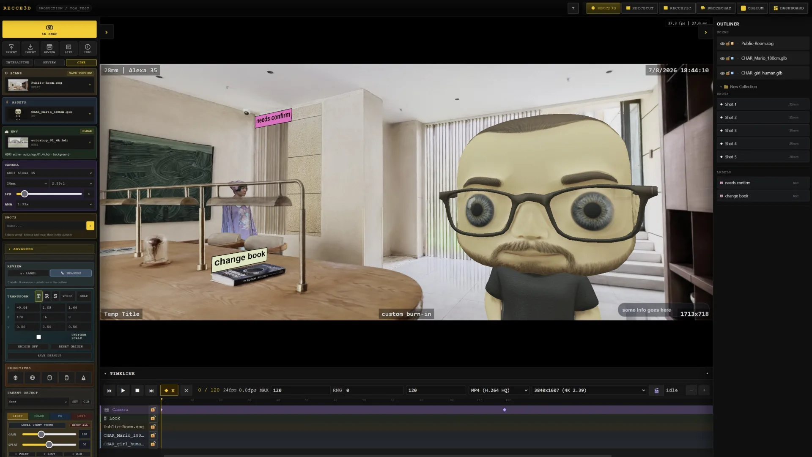Open the Parent Object dropdown
The width and height of the screenshot is (812, 457).
pyautogui.click(x=37, y=402)
